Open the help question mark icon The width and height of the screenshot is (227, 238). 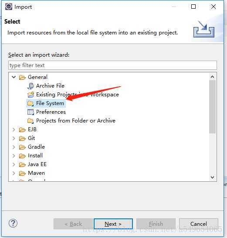pos(13,223)
